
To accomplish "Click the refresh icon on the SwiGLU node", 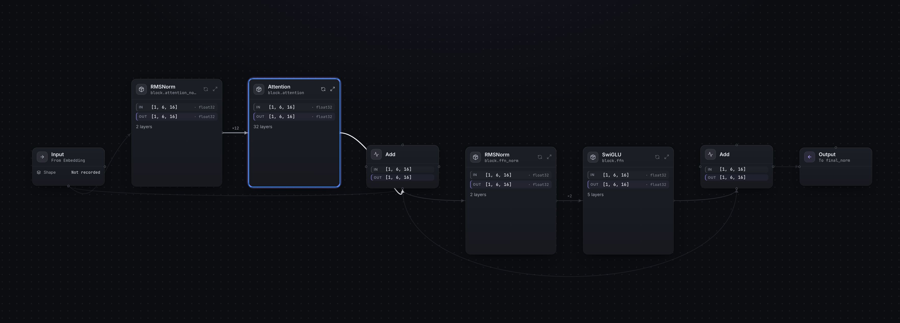I will [657, 157].
